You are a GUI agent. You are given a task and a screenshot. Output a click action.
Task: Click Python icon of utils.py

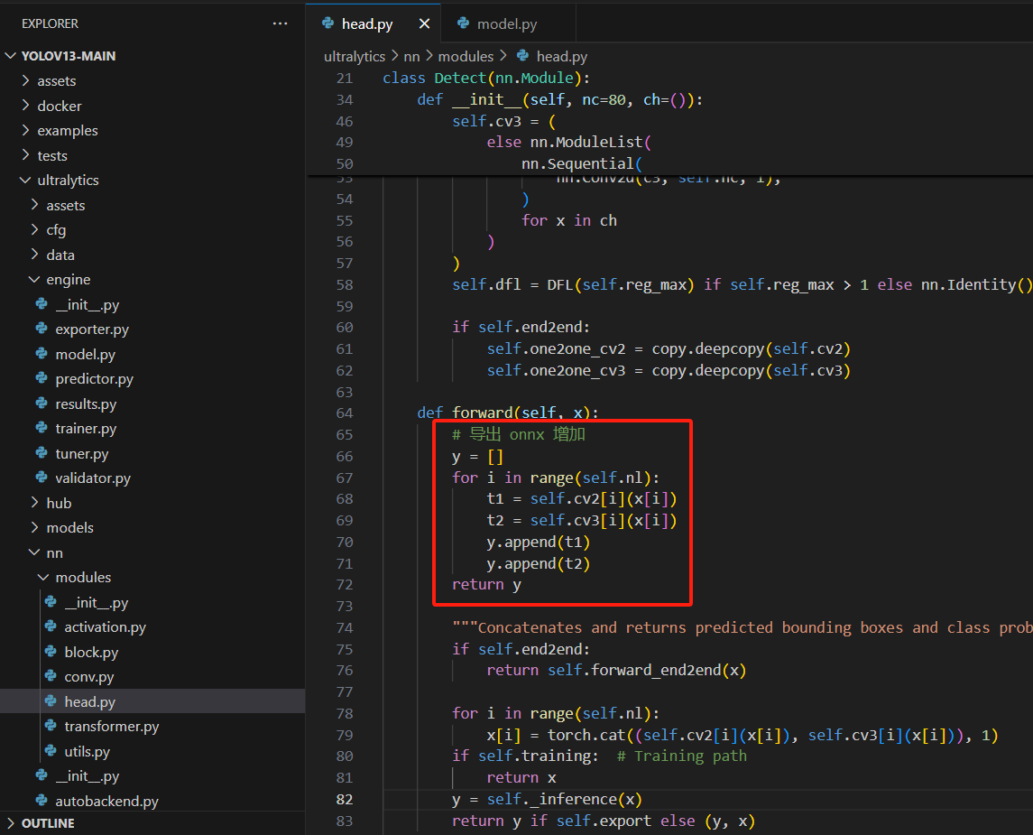(51, 751)
